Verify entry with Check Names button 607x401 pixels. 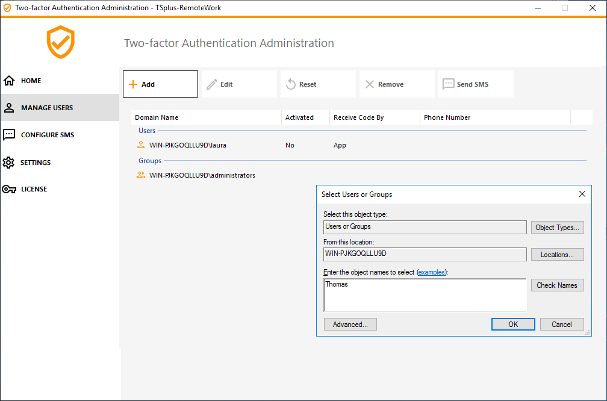557,285
